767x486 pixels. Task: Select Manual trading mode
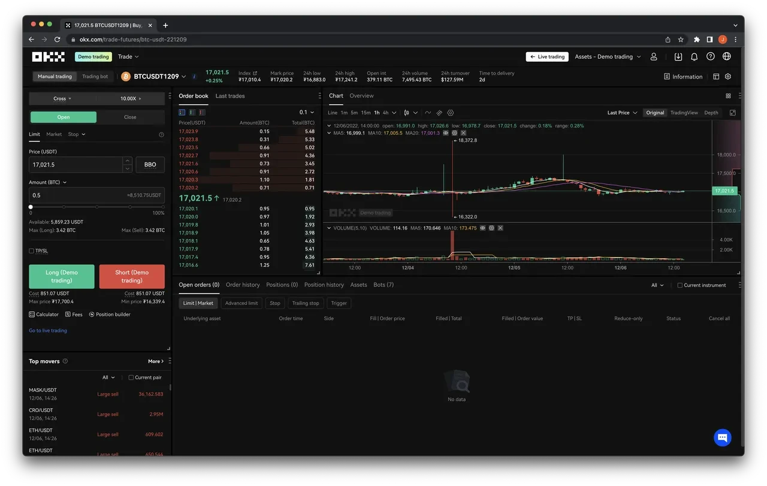(x=55, y=77)
